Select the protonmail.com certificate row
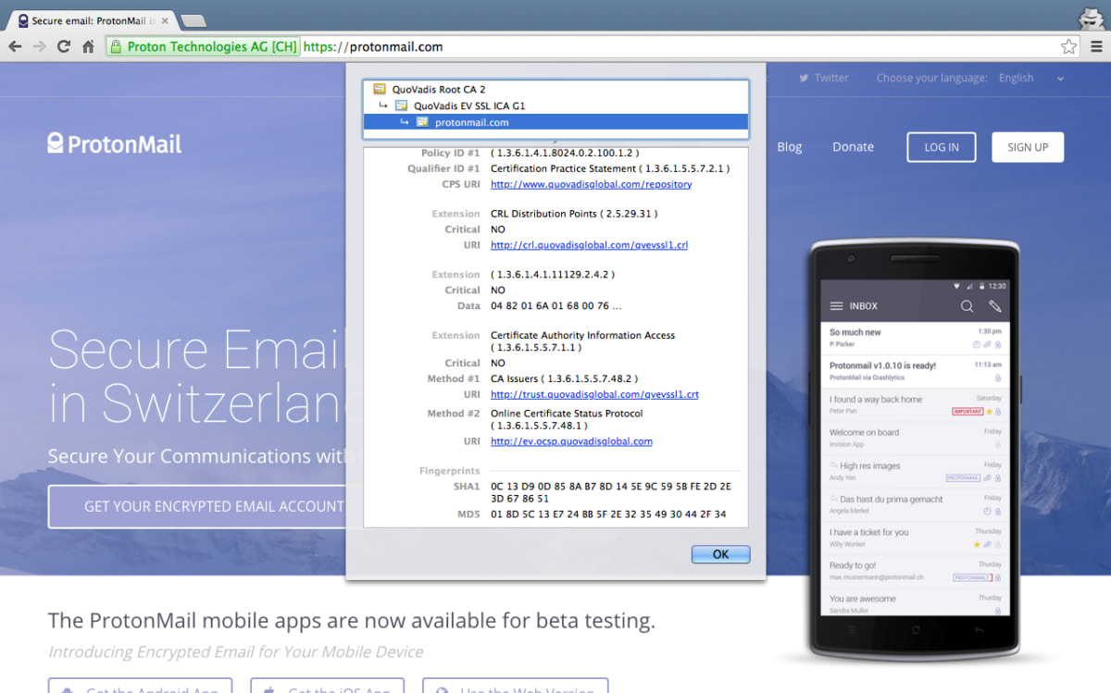1111x693 pixels. [x=555, y=122]
